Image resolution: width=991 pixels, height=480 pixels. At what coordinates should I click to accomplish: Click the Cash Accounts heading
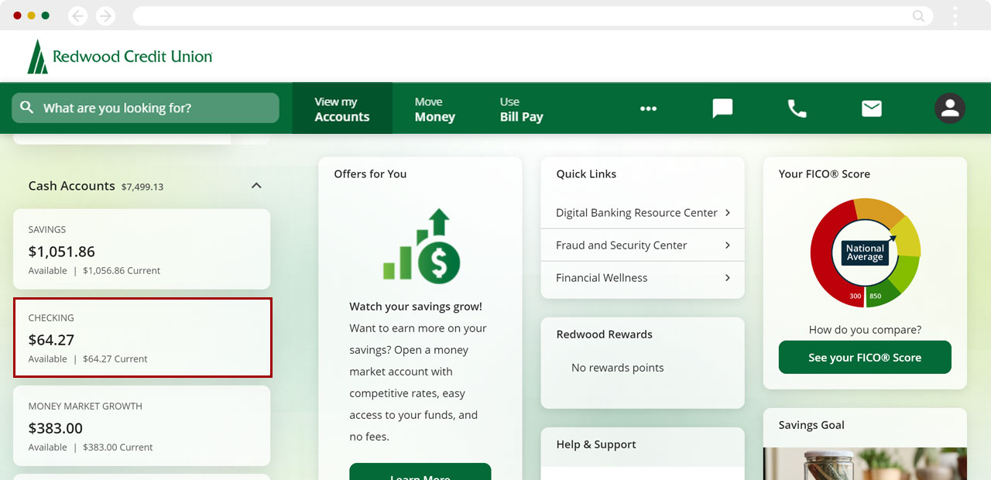(x=71, y=186)
